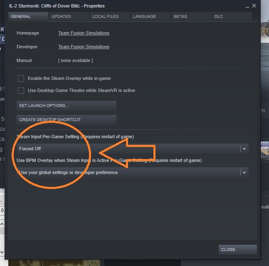Click the 'Homepage' label
The height and width of the screenshot is (266, 269).
pos(28,33)
